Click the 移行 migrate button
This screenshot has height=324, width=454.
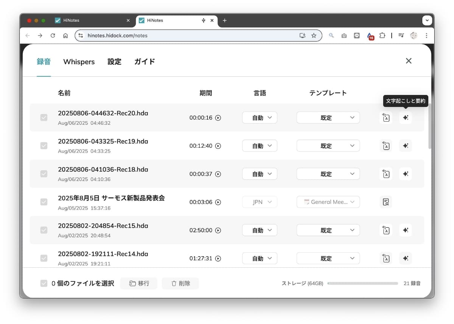[x=139, y=283]
